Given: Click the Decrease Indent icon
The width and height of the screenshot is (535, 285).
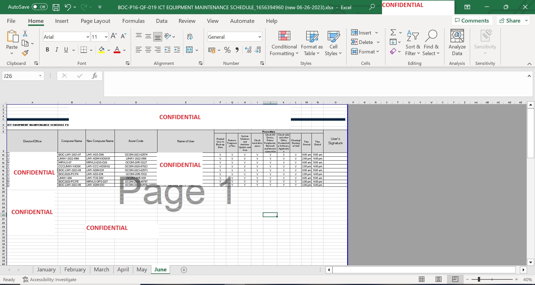Looking at the screenshot, I should 167,50.
